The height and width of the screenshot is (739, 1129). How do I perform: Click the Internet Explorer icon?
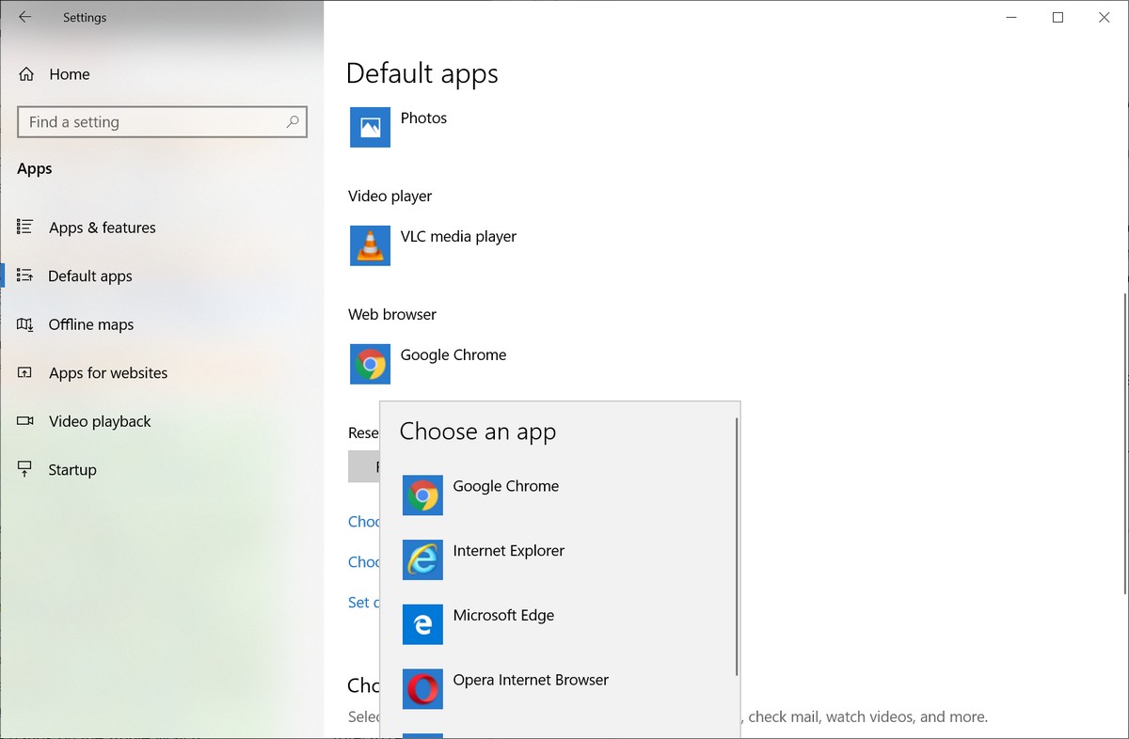coord(422,559)
